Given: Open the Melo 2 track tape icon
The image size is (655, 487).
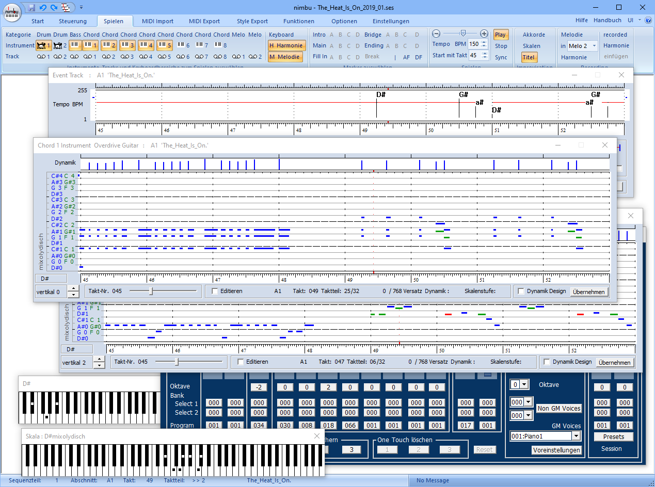Looking at the screenshot, I should coord(255,57).
